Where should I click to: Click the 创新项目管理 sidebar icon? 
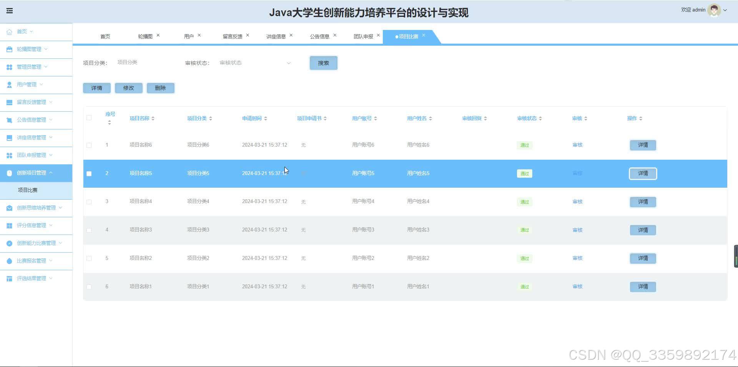click(x=9, y=173)
